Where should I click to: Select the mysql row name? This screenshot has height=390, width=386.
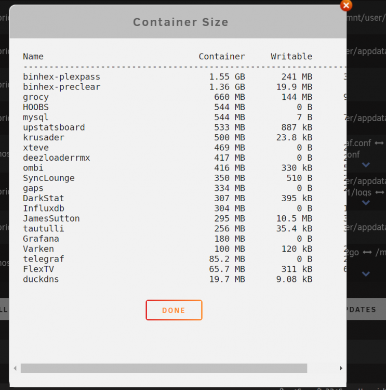tap(36, 117)
